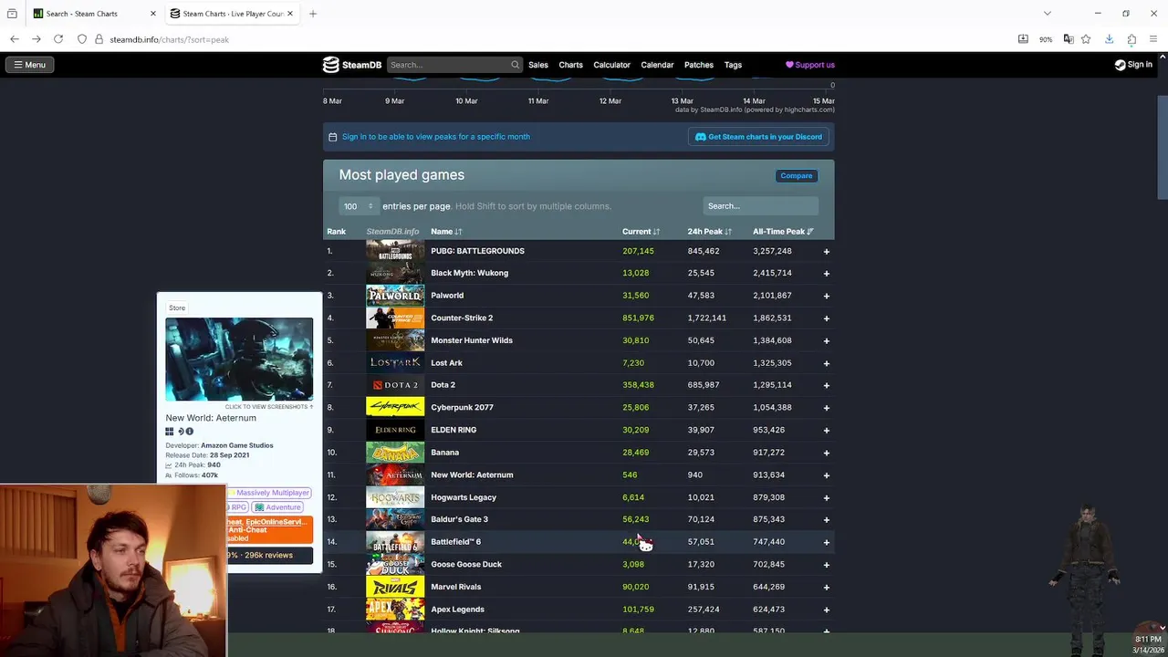Click the Adventure tag in popup
1168x657 pixels.
pyautogui.click(x=277, y=507)
